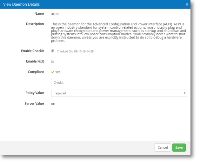Click the Cancel button
The width and height of the screenshot is (200, 164).
163,147
